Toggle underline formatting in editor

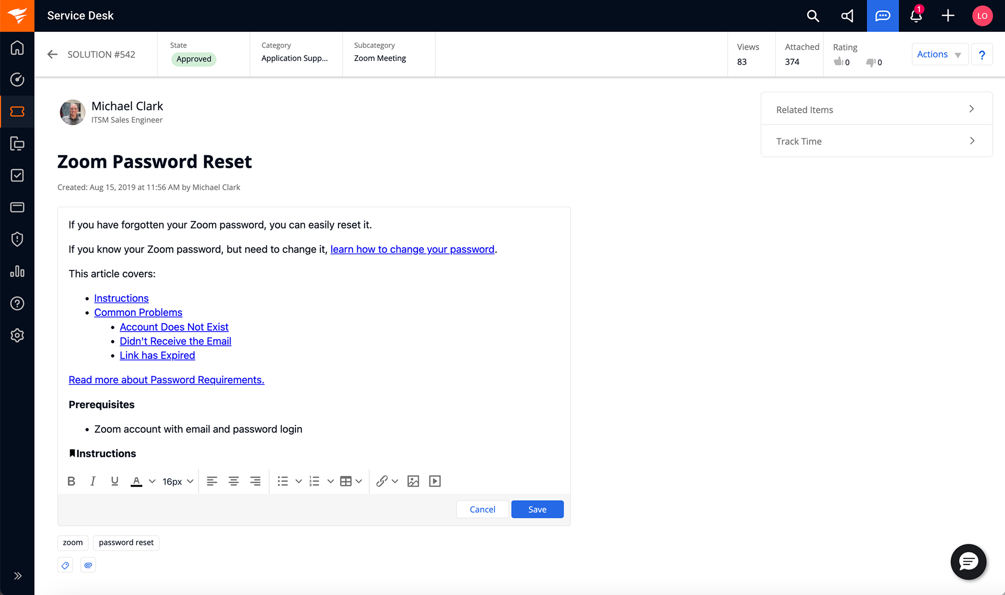tap(114, 481)
